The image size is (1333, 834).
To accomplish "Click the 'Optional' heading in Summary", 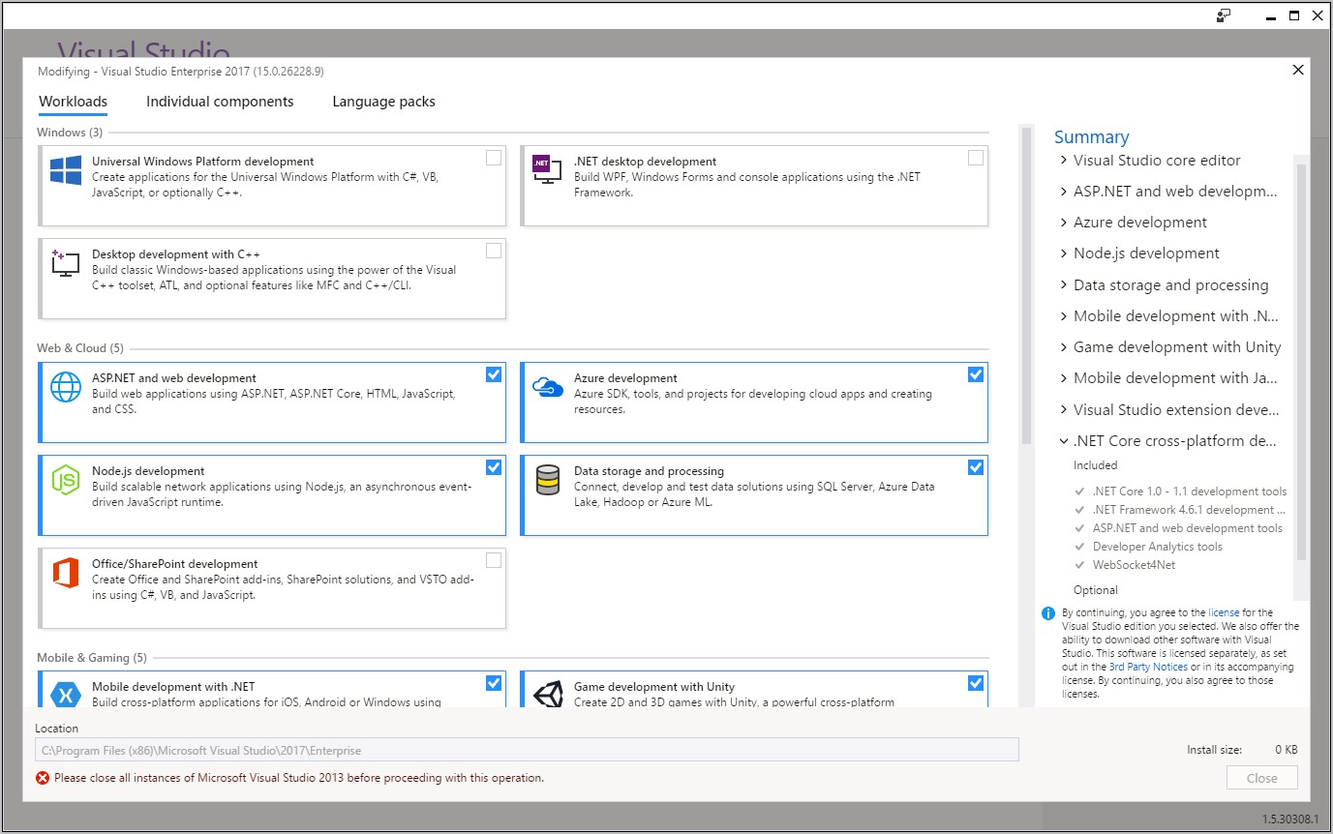I will click(x=1096, y=590).
